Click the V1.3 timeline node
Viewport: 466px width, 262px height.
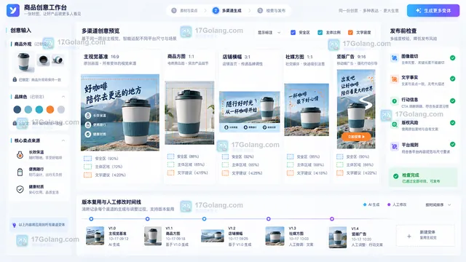pos(269,219)
